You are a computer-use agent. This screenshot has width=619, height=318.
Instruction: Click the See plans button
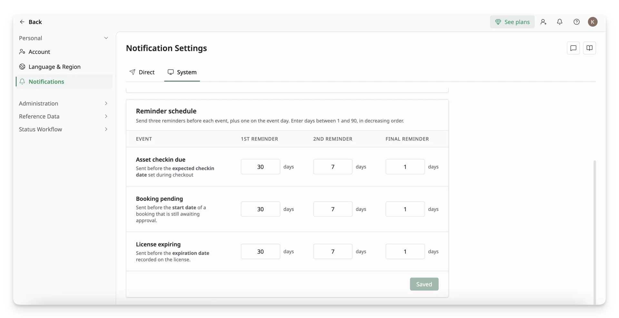512,22
